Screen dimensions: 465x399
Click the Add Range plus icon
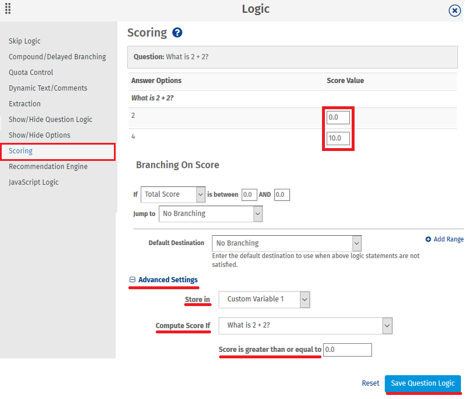coord(428,239)
